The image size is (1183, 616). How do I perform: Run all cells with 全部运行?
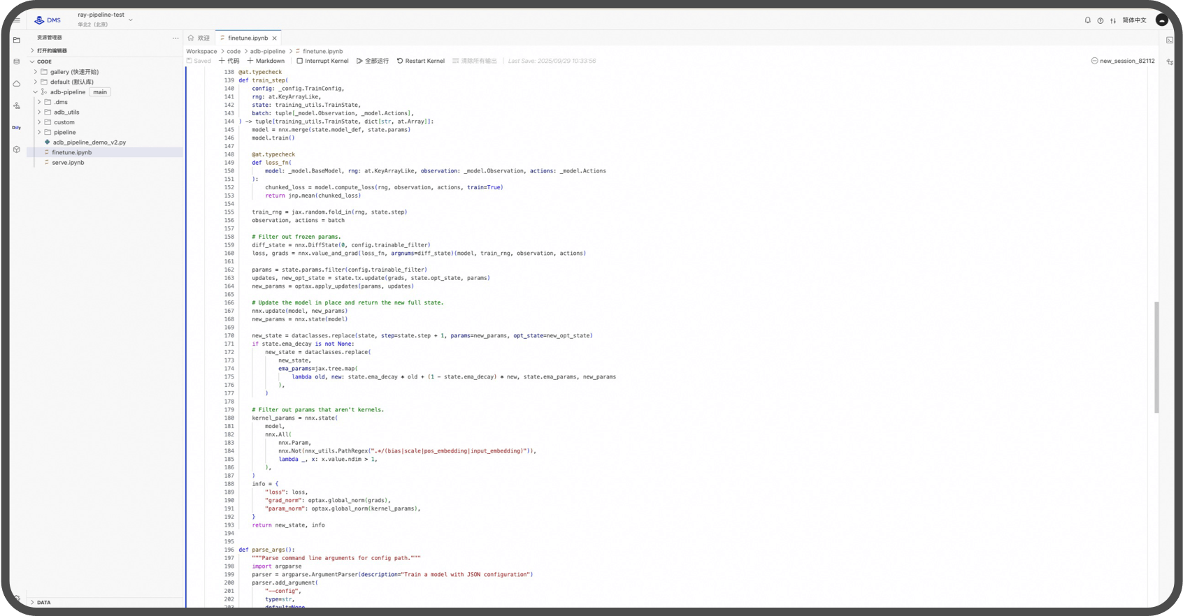coord(373,61)
